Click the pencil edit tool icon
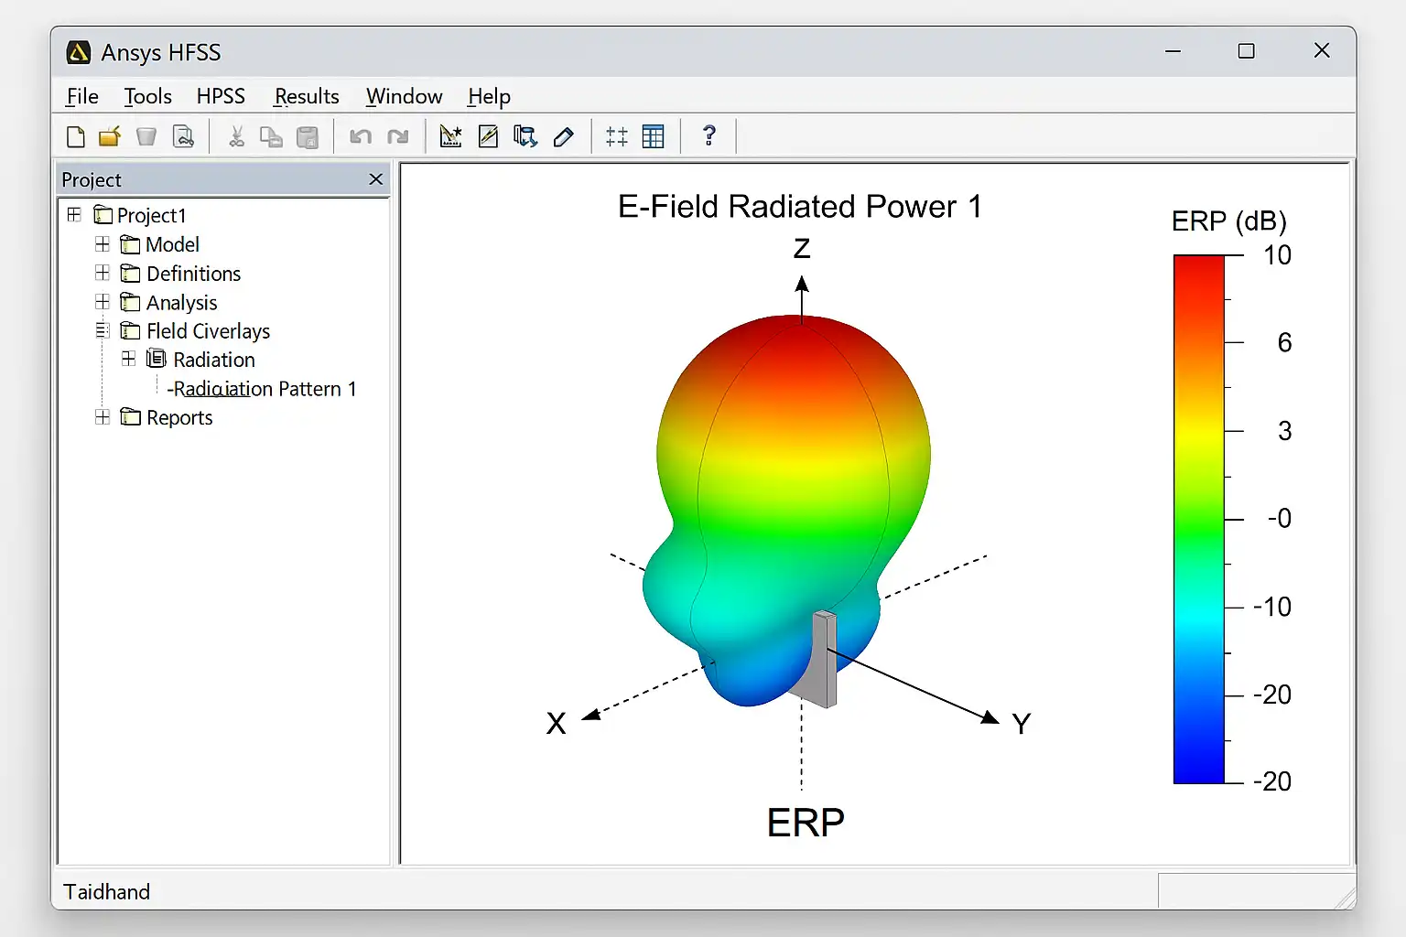This screenshot has height=937, width=1406. [x=564, y=137]
